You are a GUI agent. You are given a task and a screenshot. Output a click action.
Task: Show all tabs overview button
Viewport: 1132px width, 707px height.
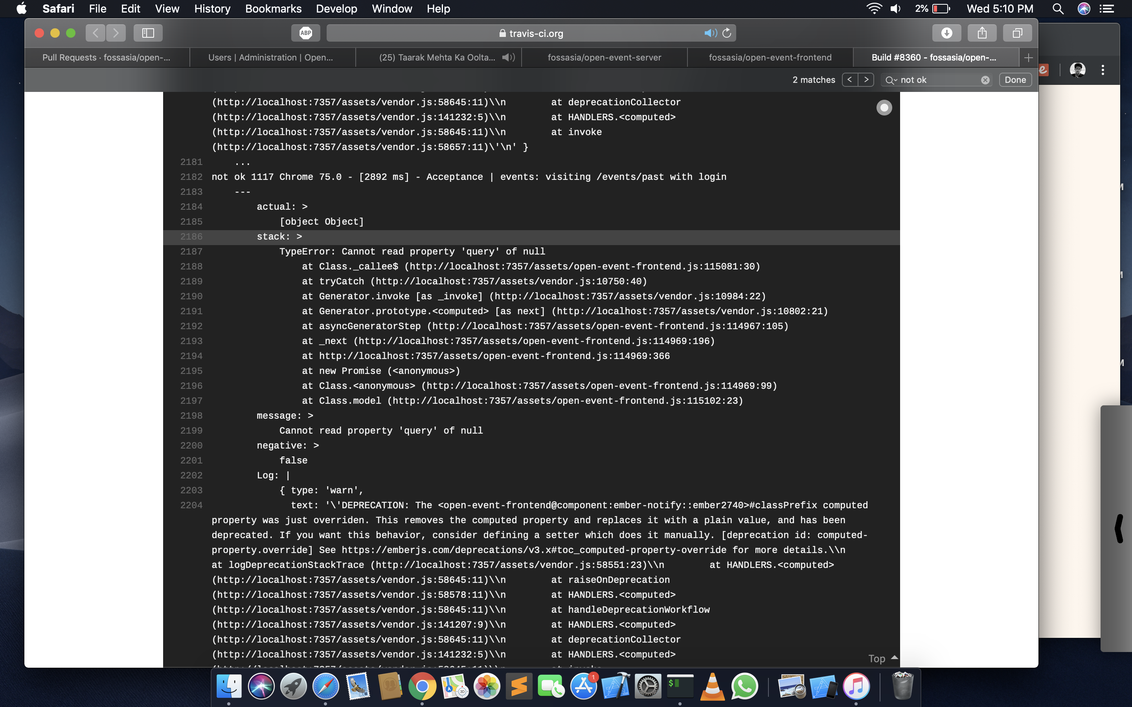point(1017,33)
